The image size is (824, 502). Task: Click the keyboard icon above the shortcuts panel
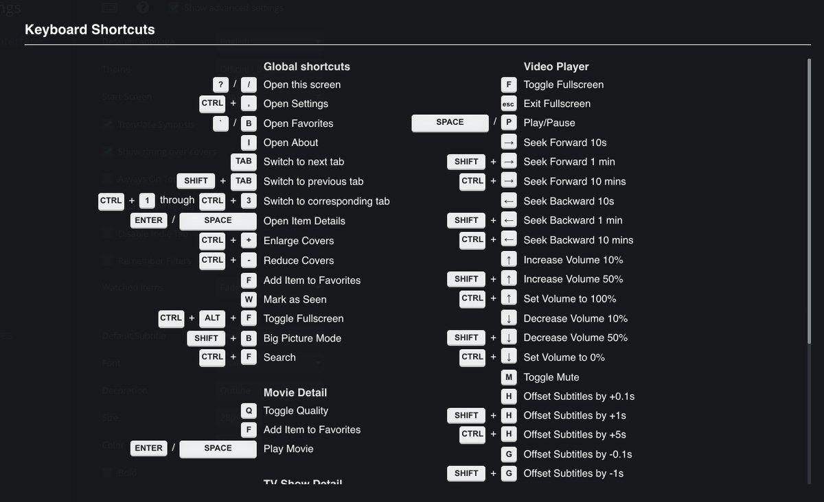click(109, 8)
